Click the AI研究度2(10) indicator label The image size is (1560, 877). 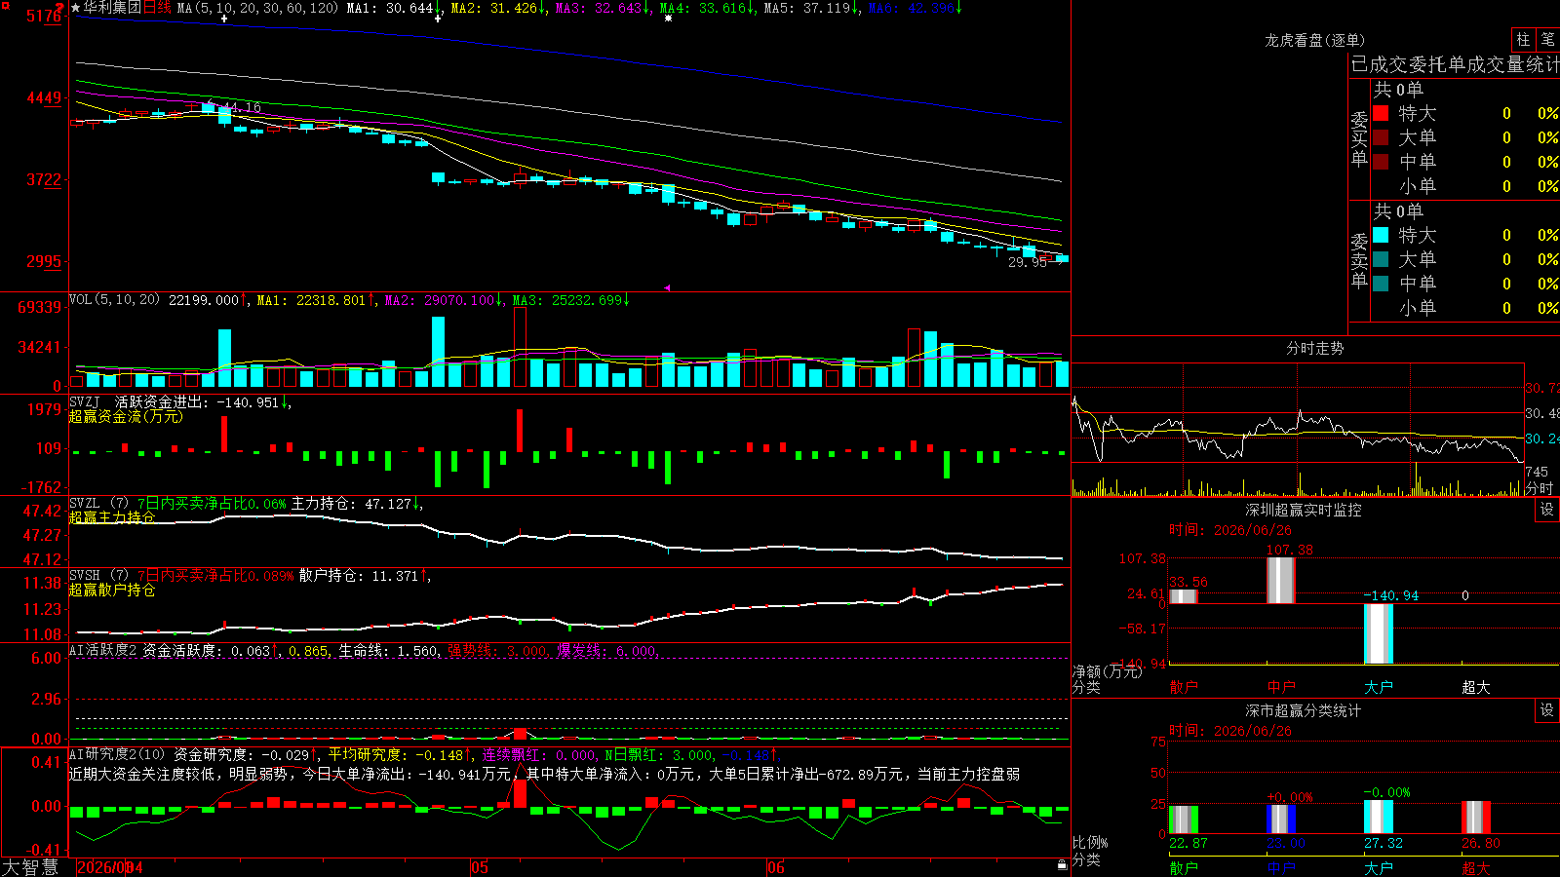[x=117, y=754]
